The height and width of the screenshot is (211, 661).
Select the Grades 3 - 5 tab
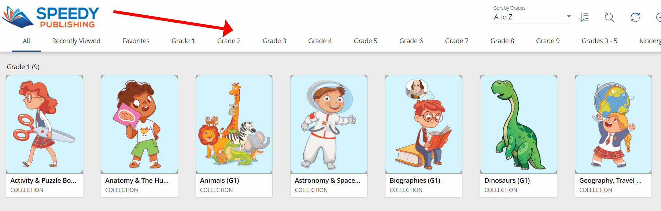[599, 41]
